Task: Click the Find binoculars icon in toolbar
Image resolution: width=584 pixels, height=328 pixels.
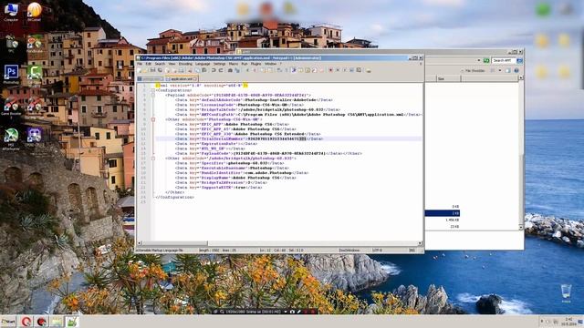Action: [x=230, y=70]
